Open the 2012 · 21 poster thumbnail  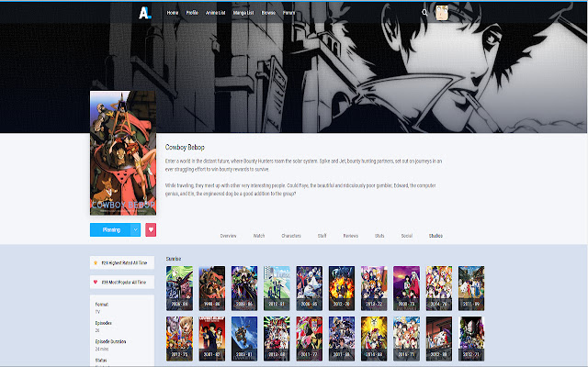tap(471, 339)
